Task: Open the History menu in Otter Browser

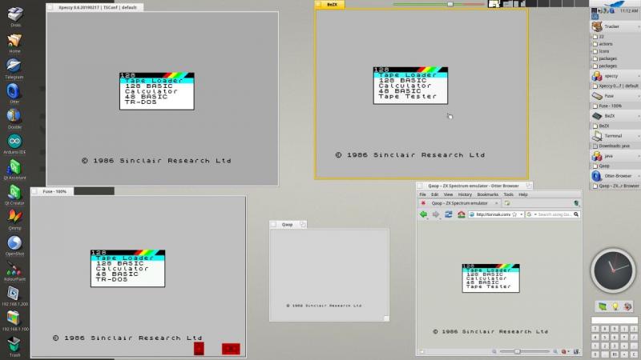Action: [x=465, y=194]
